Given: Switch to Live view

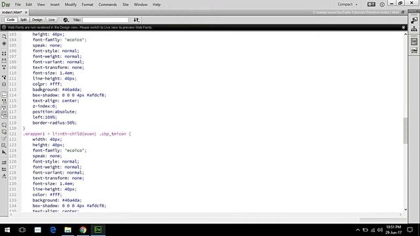Looking at the screenshot, I should 51,20.
